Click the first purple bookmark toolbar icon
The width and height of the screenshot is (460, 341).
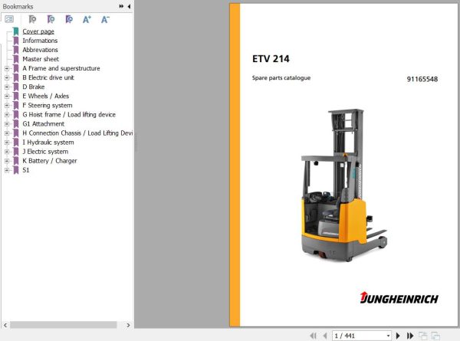[32, 19]
